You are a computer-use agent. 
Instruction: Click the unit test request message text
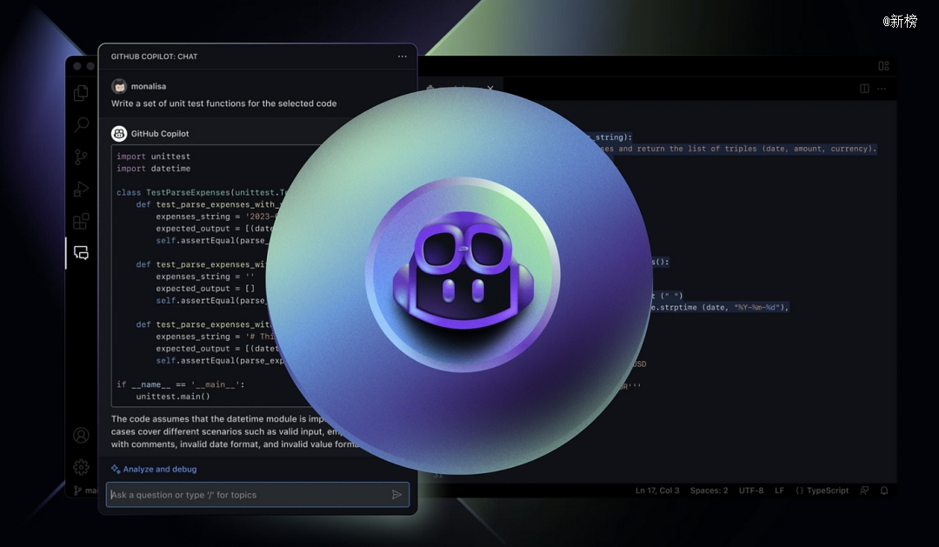[223, 103]
